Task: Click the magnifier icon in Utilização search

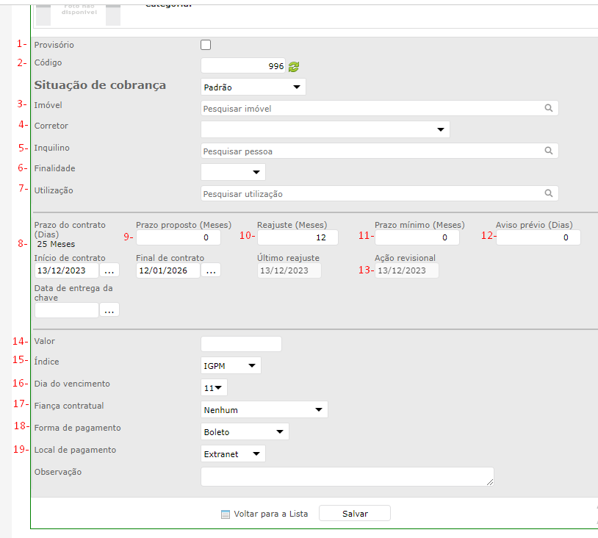Action: 548,193
